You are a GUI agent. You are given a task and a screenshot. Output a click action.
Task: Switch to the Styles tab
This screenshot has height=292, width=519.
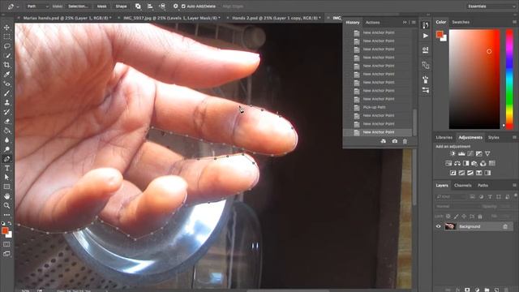click(493, 137)
